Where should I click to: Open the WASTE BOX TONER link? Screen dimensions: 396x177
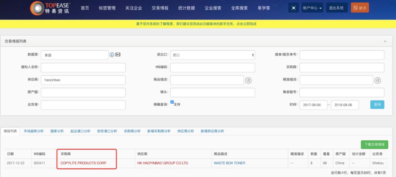click(x=229, y=163)
